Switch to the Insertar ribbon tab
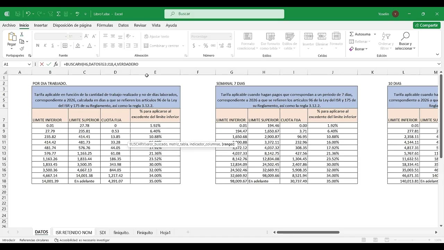 click(x=41, y=25)
